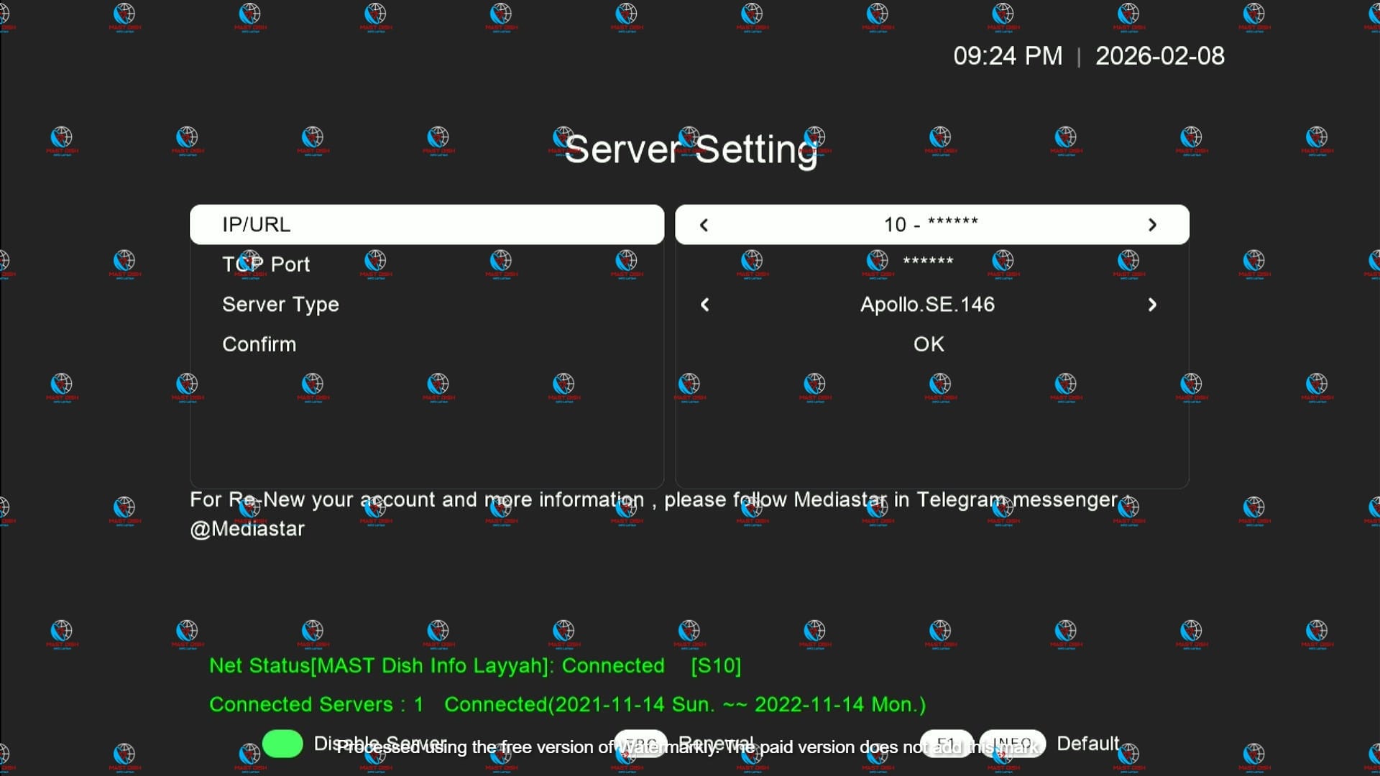The image size is (1380, 776).
Task: Select the TCP Port menu row
Action: tap(266, 264)
